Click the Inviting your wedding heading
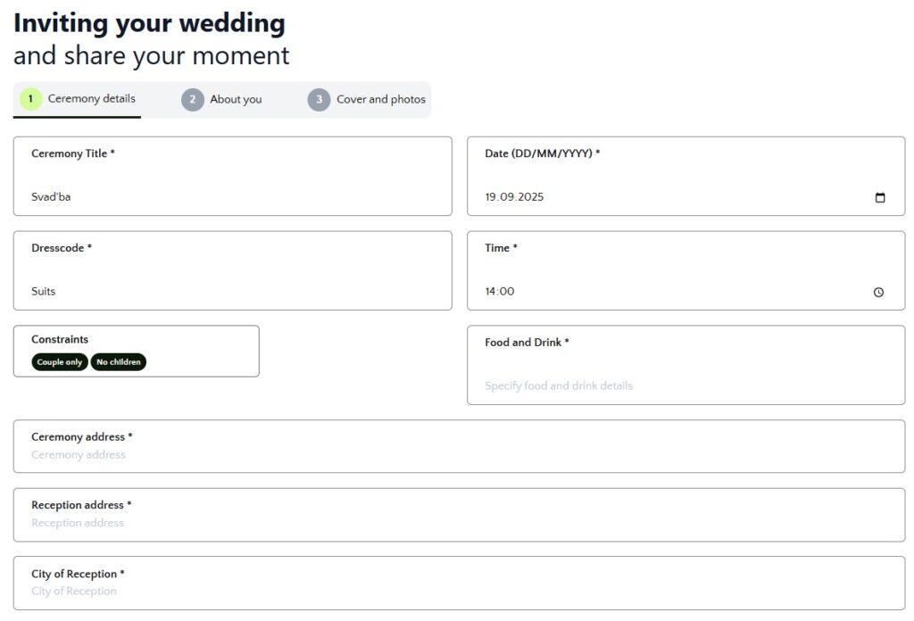 click(149, 23)
